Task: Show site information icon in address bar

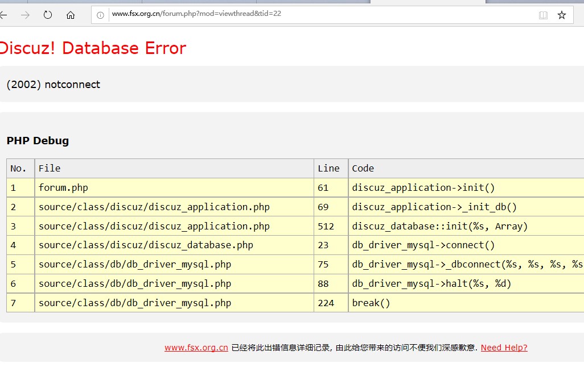Action: [101, 15]
